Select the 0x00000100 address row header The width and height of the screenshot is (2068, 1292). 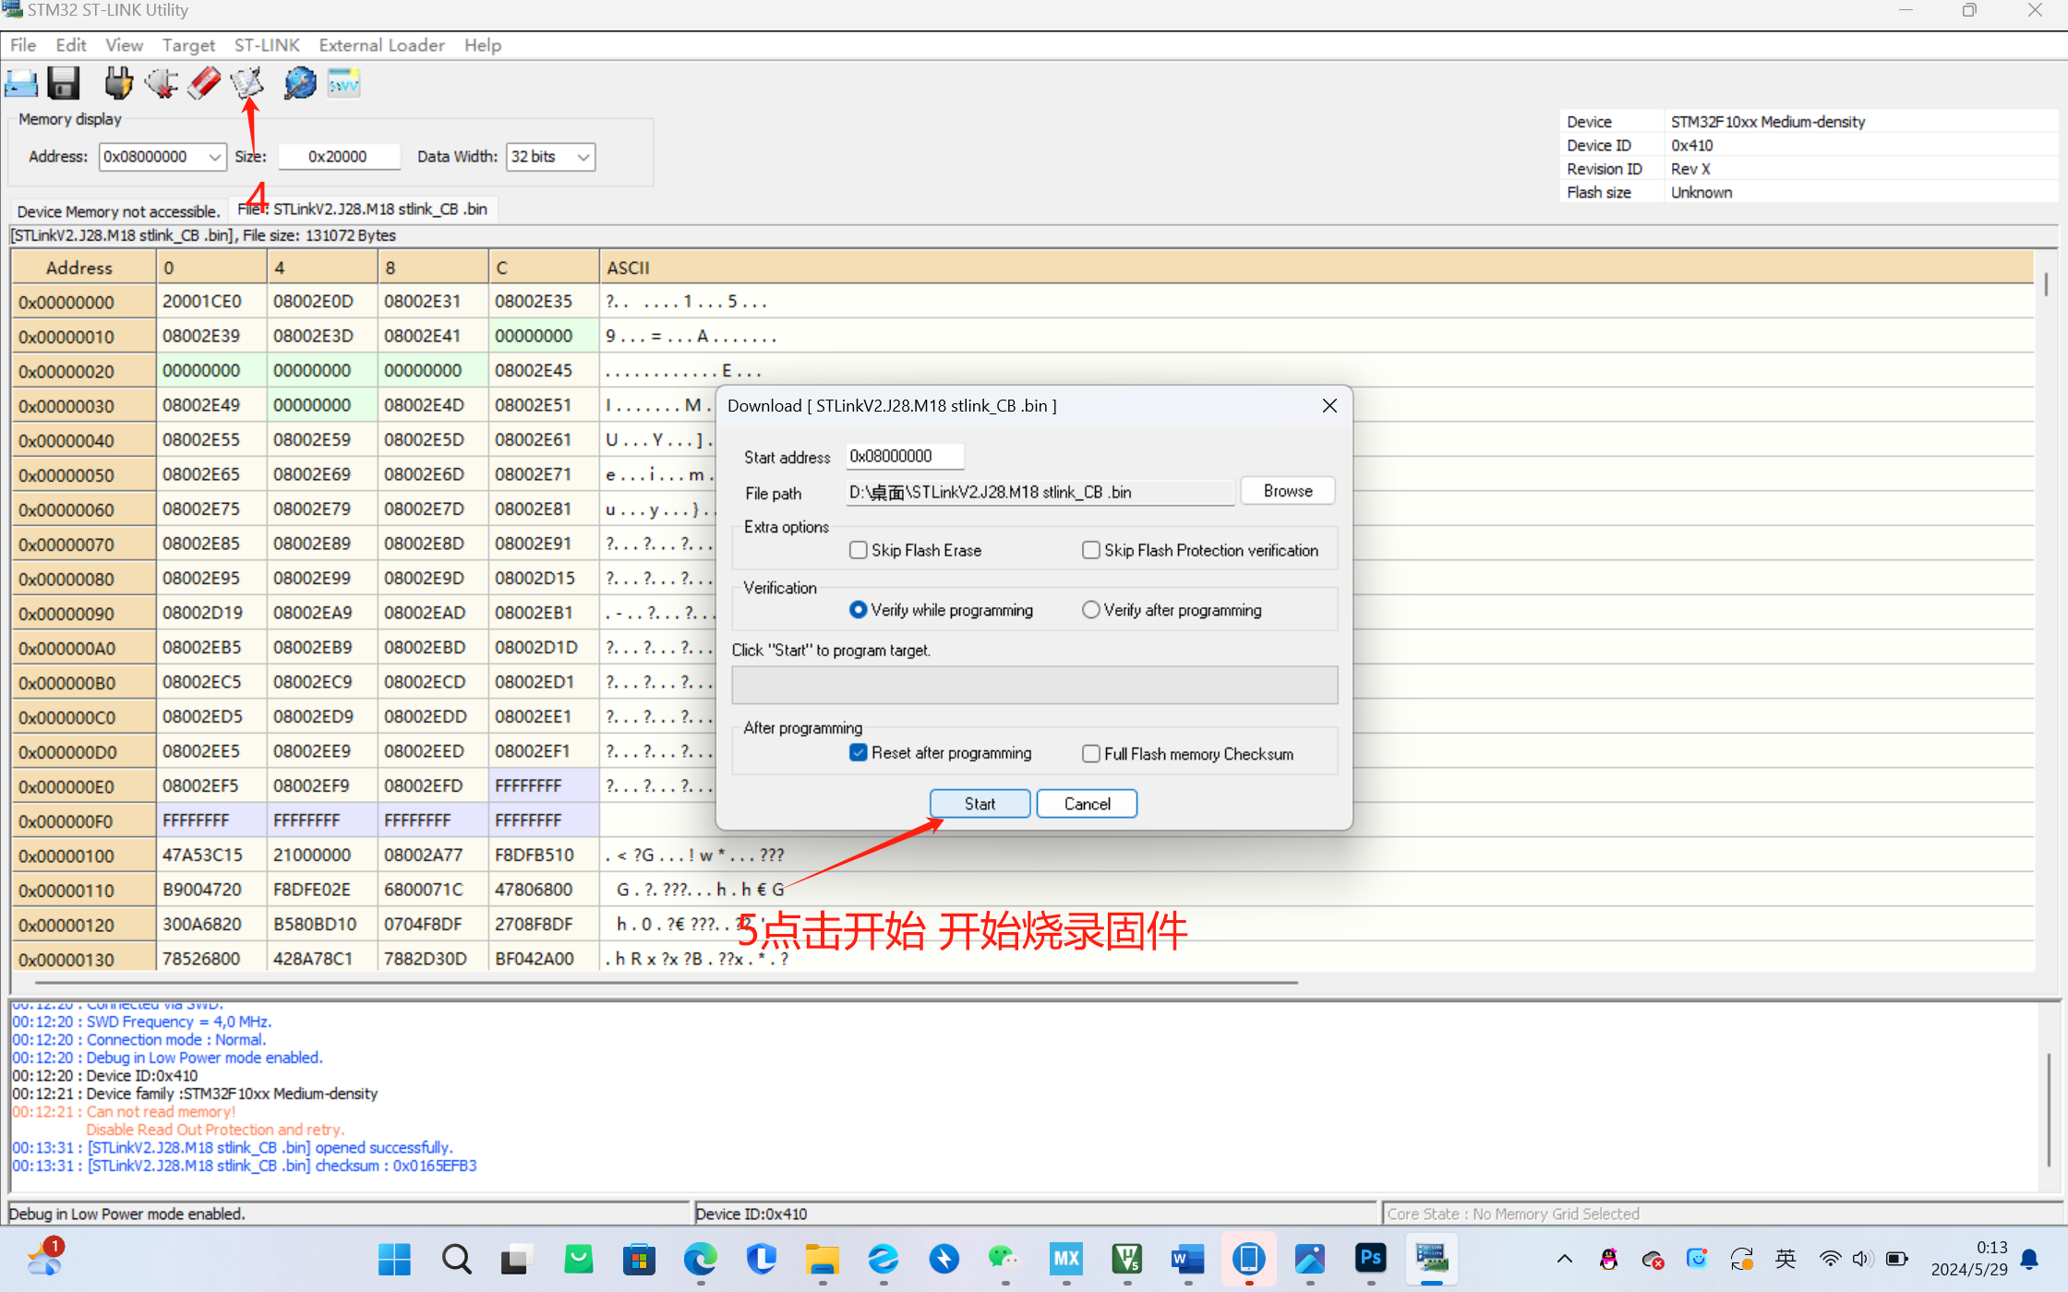[x=83, y=855]
